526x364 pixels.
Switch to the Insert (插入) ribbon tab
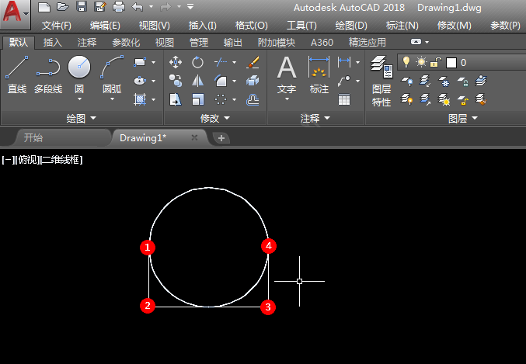[x=53, y=43]
